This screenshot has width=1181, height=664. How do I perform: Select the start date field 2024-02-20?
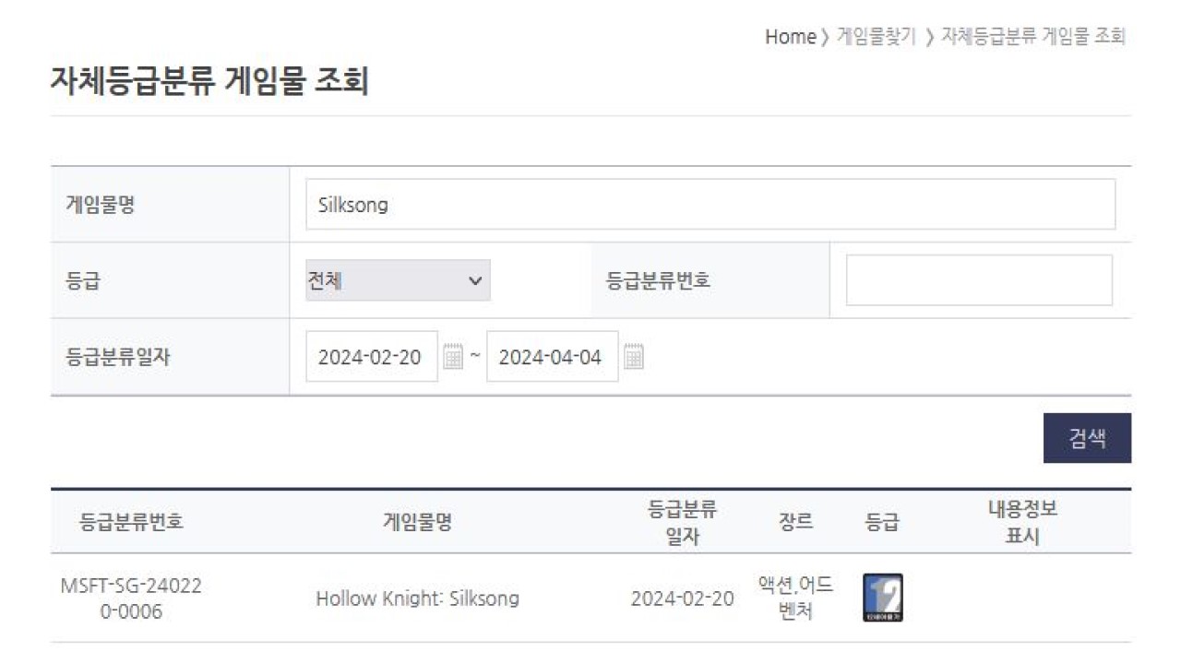coord(371,356)
